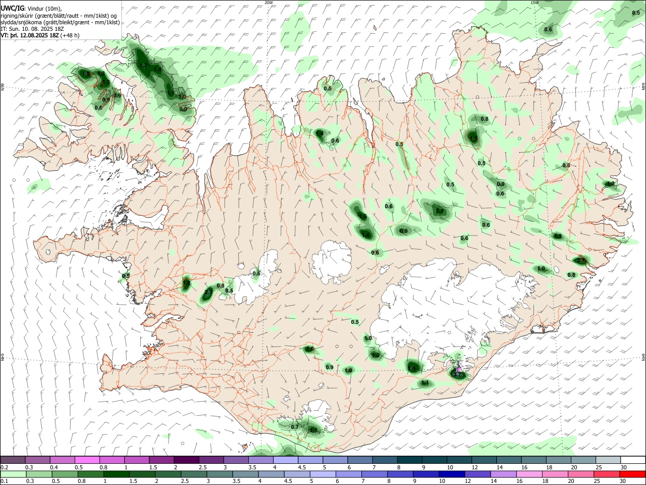Click the "1.9" value beside "1.3" in the Westfjords
Image resolution: width=646 pixels, height=485 pixels.
85,74
